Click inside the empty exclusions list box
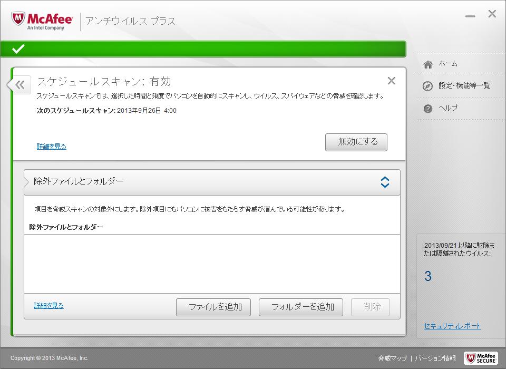The height and width of the screenshot is (369, 506). click(x=212, y=264)
